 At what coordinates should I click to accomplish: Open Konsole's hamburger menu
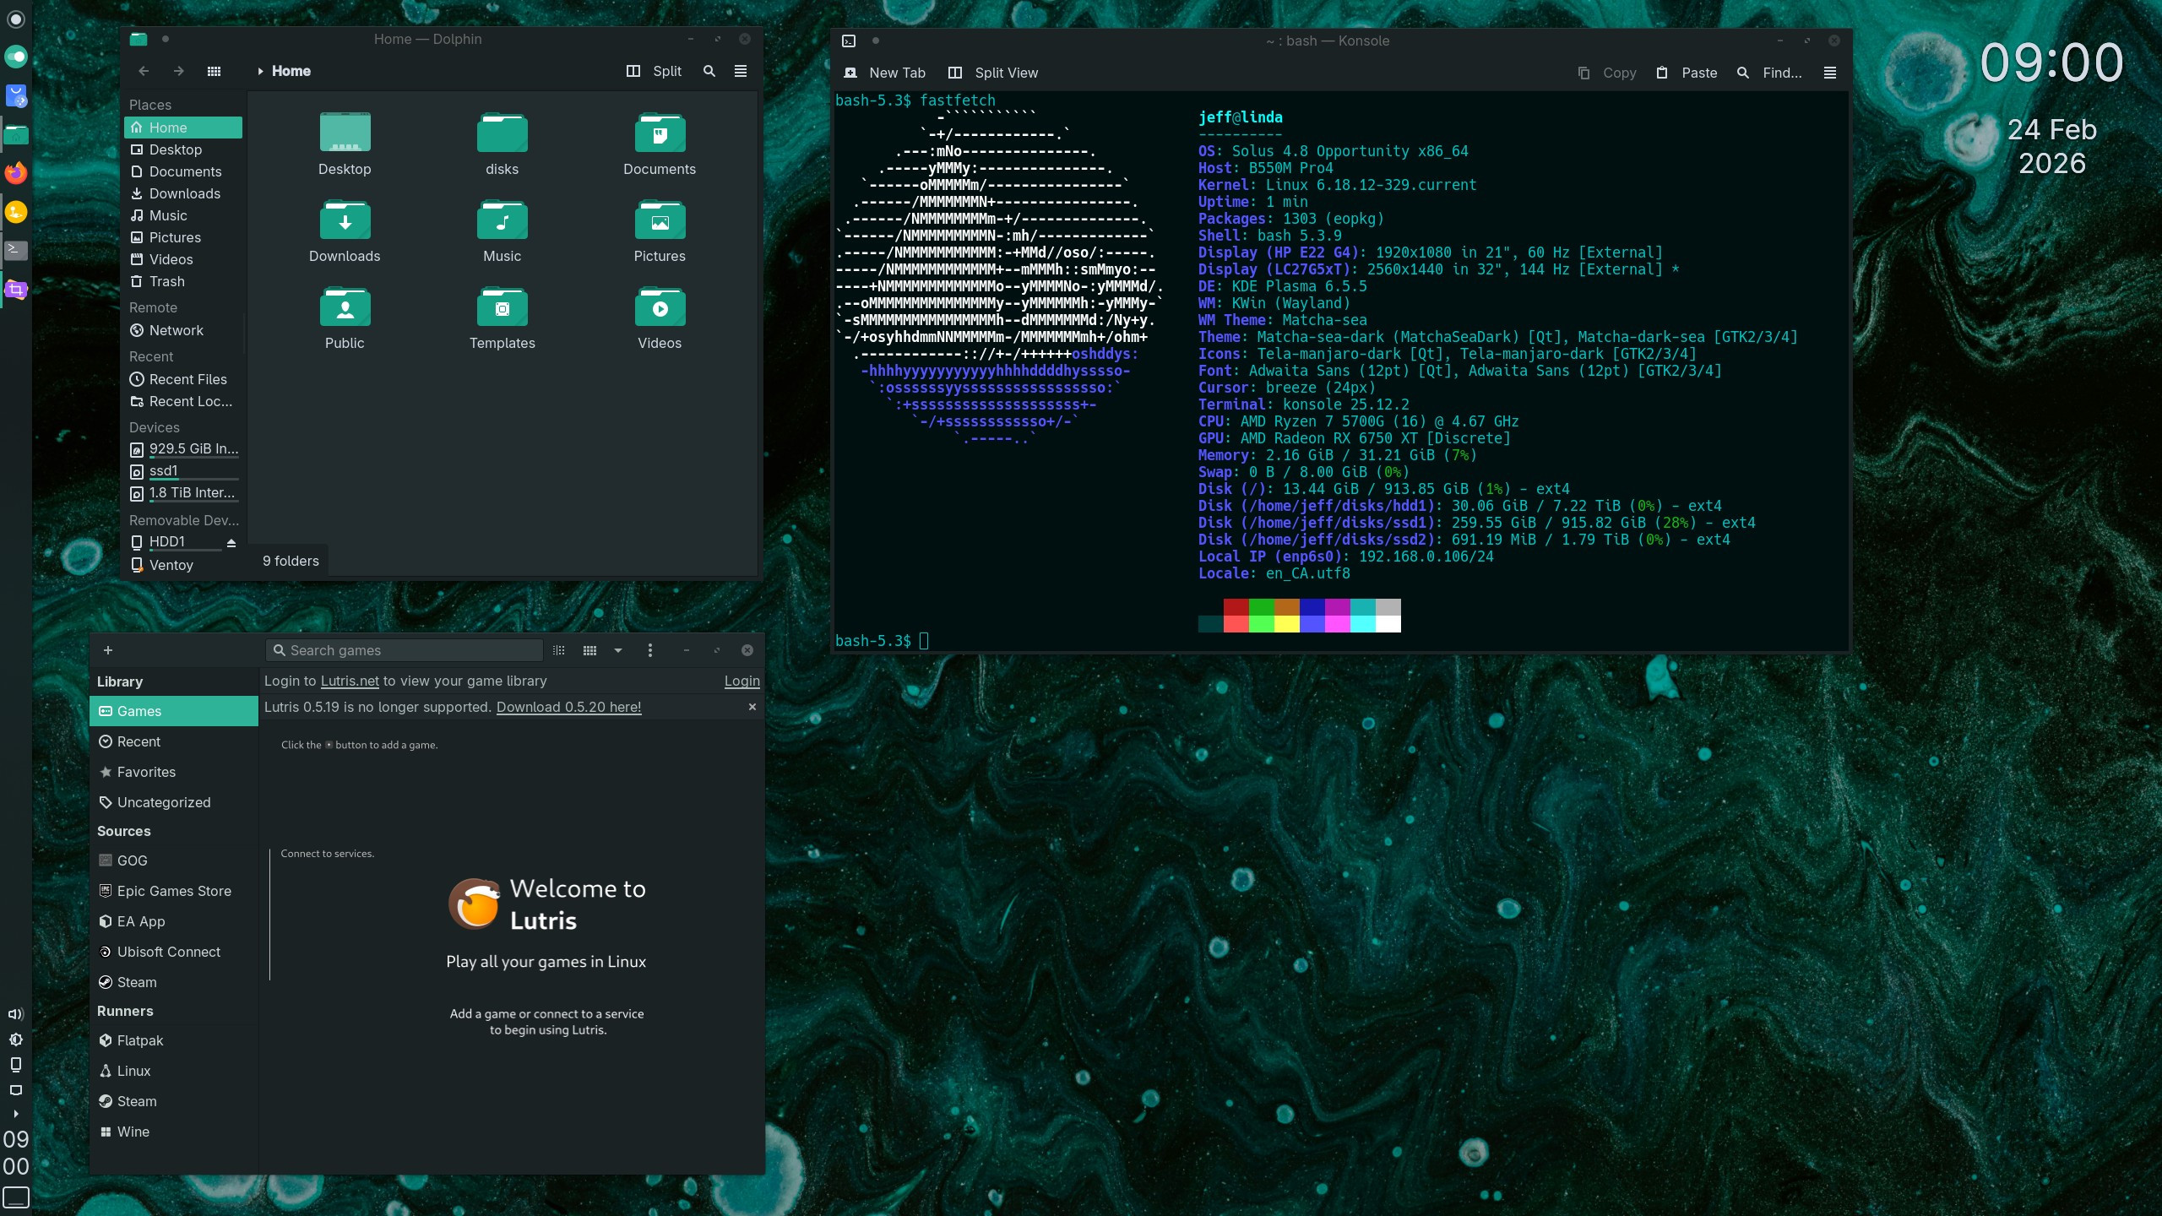click(1829, 73)
